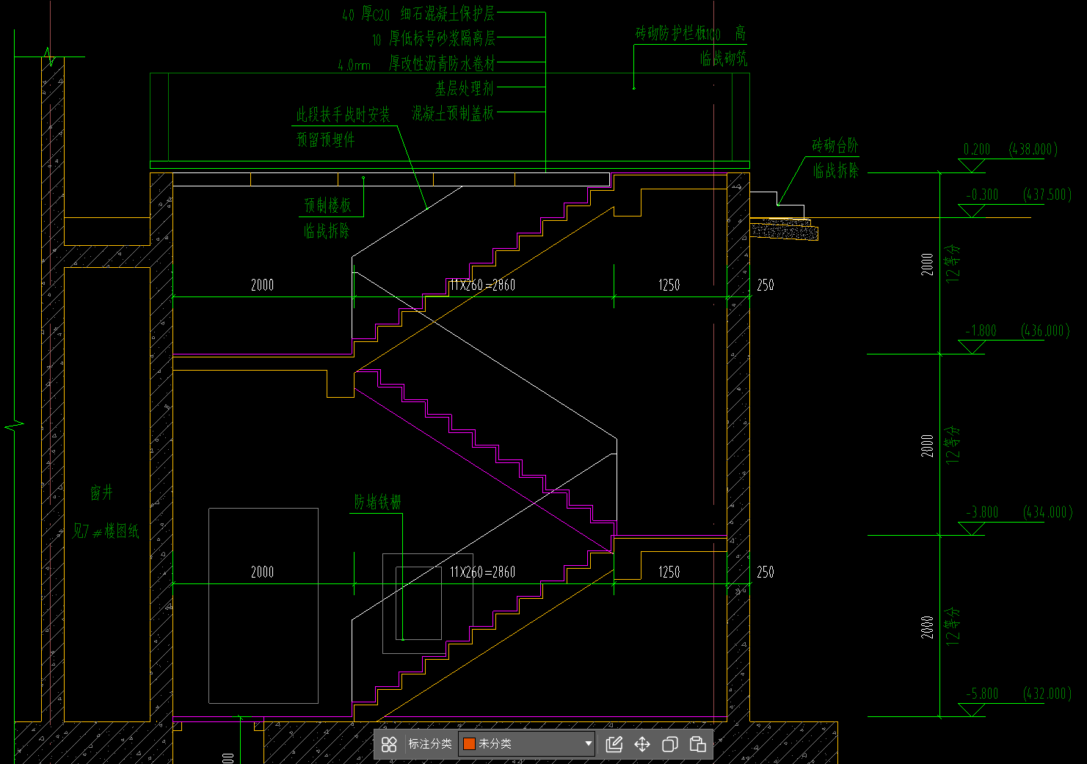Select the (436.000) elevation
The image size is (1087, 764).
pos(1046,331)
